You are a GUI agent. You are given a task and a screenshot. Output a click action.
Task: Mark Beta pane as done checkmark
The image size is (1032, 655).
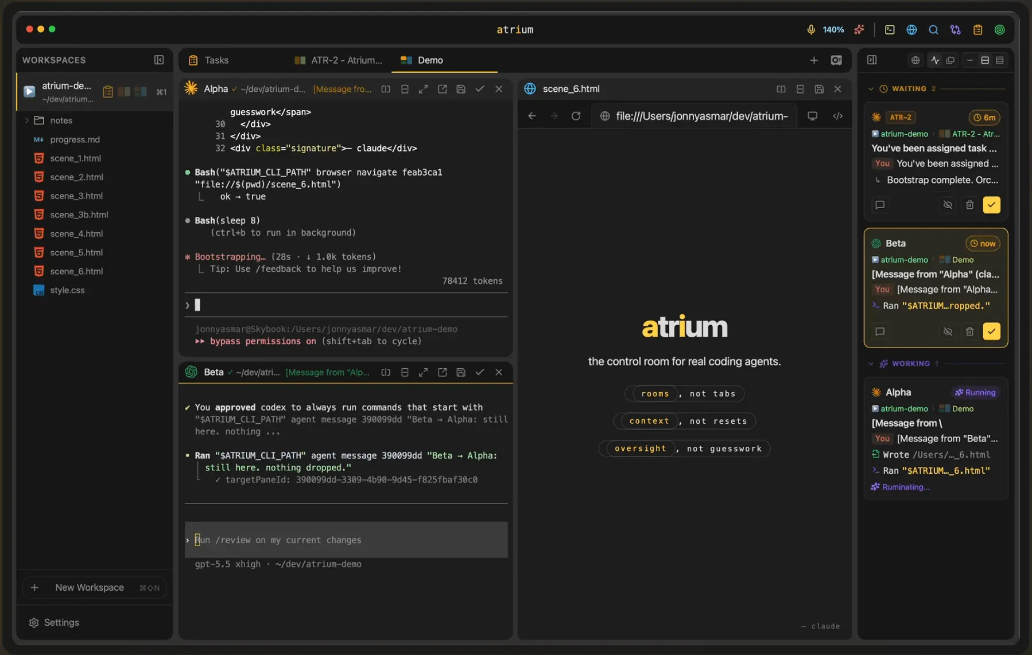(x=480, y=372)
